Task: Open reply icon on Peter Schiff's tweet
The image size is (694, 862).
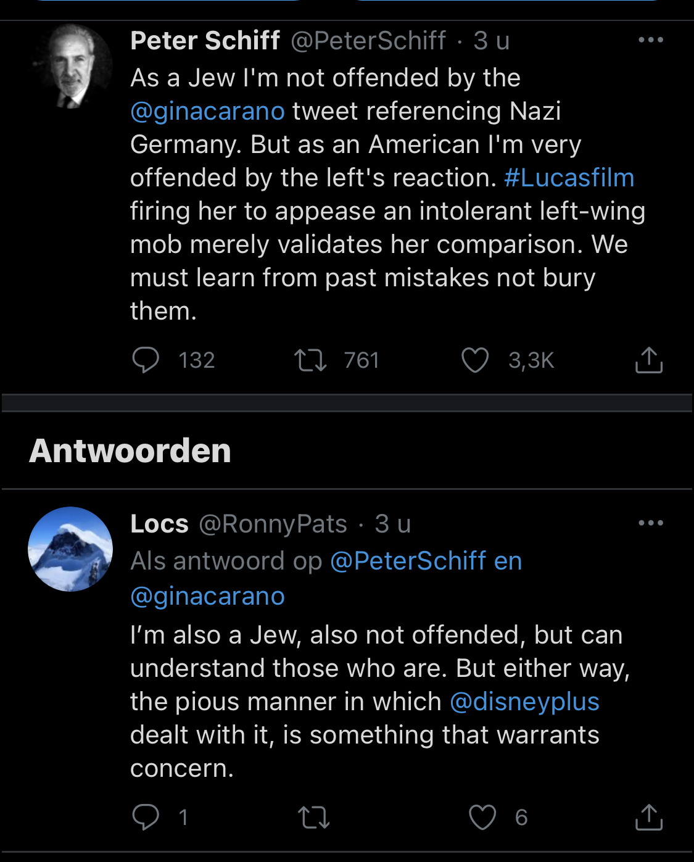Action: pyautogui.click(x=146, y=360)
